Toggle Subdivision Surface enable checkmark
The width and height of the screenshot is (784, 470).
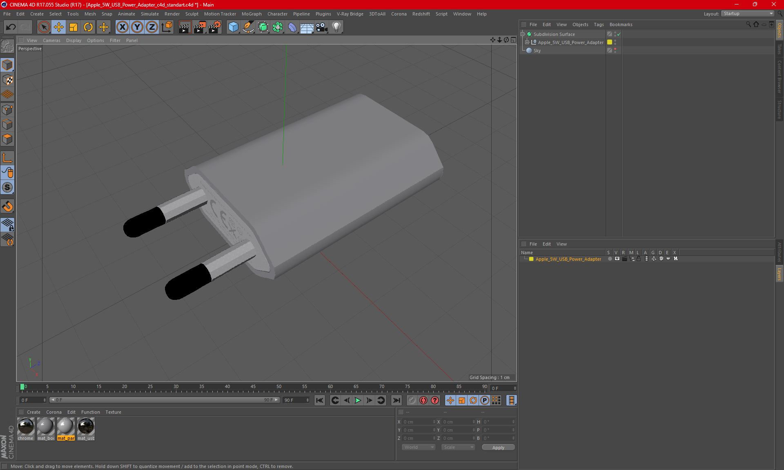point(619,34)
